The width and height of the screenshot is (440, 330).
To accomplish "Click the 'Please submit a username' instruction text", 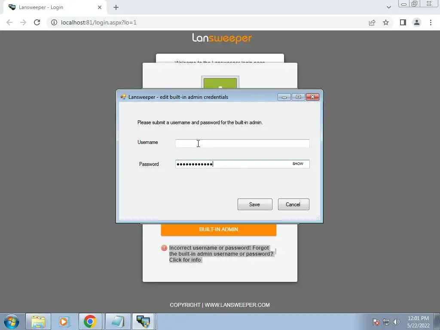I will pyautogui.click(x=200, y=122).
